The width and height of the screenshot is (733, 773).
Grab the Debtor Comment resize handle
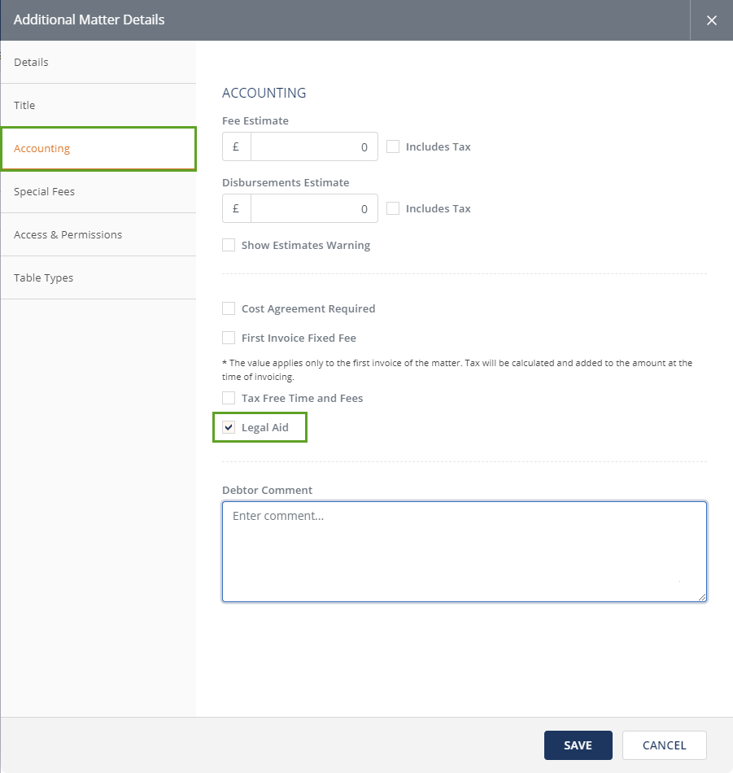click(x=702, y=597)
